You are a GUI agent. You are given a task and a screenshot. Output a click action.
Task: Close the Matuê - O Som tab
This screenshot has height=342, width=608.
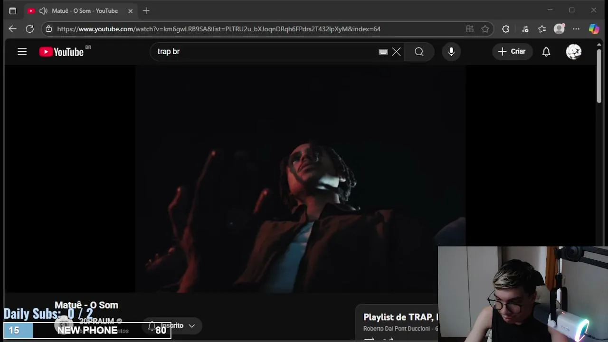[x=130, y=10]
